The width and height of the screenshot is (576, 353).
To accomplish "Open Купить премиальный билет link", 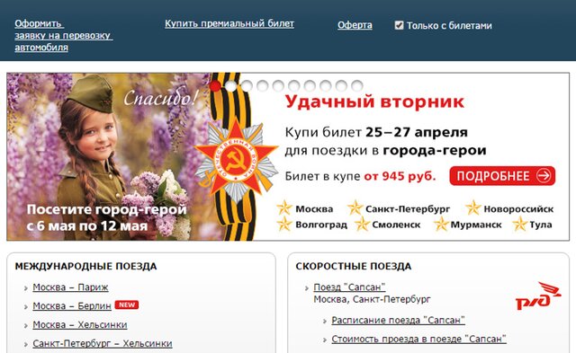I will tap(229, 24).
